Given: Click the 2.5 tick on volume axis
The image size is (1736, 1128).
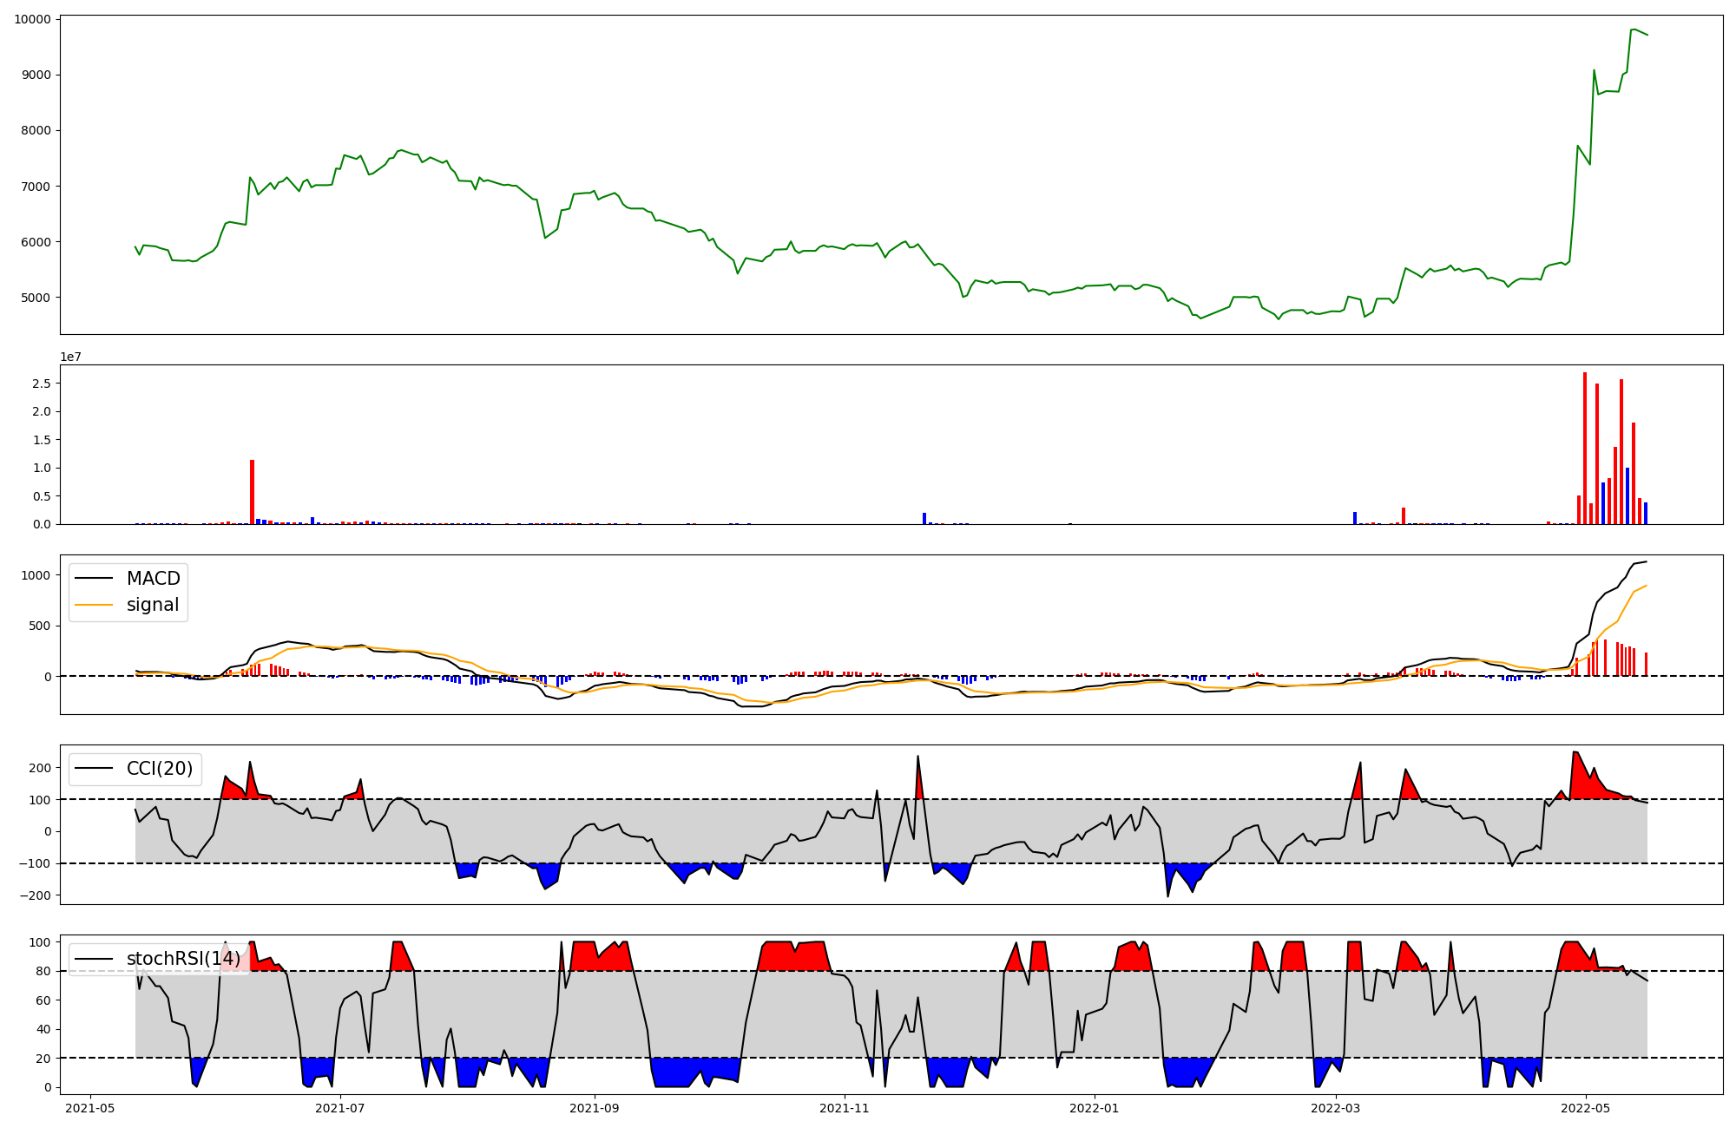Looking at the screenshot, I should (x=42, y=384).
